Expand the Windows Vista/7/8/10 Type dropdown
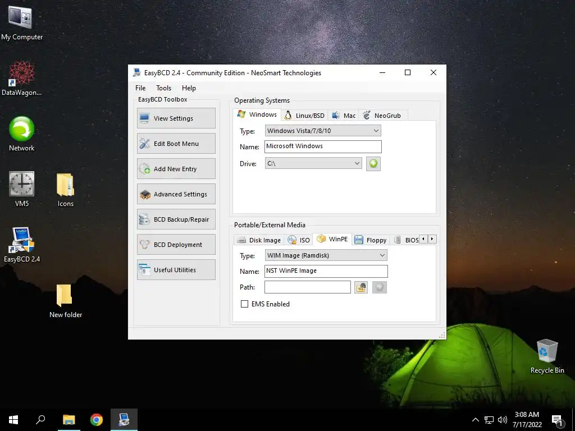Viewport: 575px width, 431px height. tap(323, 130)
